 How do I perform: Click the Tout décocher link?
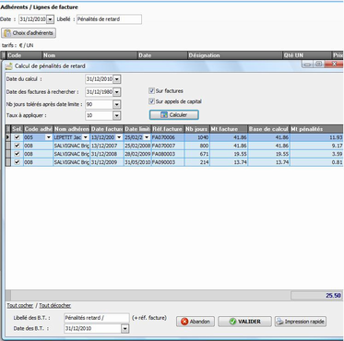click(x=55, y=306)
